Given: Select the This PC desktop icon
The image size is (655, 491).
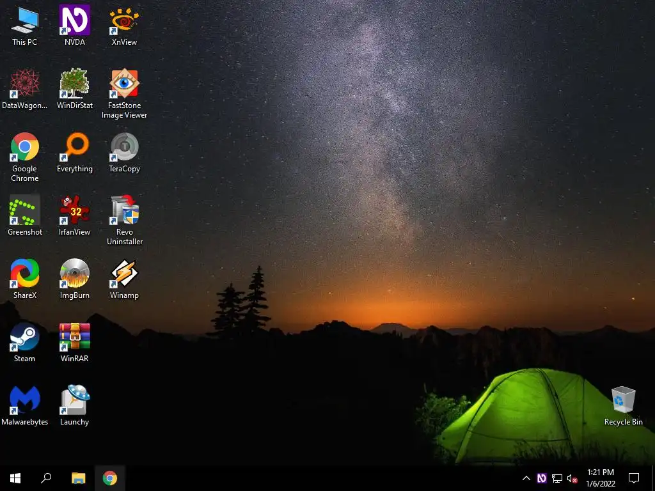Looking at the screenshot, I should coord(25,26).
